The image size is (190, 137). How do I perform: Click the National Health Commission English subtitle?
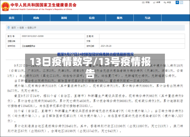point(41,9)
